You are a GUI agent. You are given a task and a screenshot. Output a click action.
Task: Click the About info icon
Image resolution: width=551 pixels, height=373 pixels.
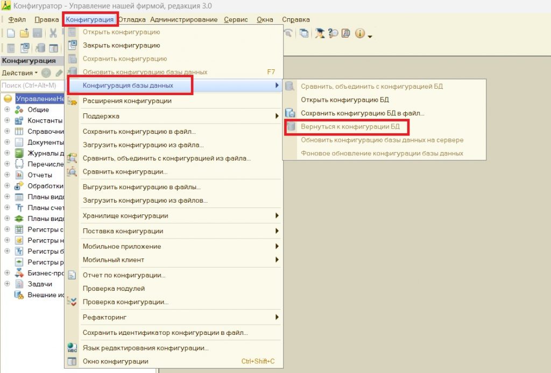pos(359,33)
